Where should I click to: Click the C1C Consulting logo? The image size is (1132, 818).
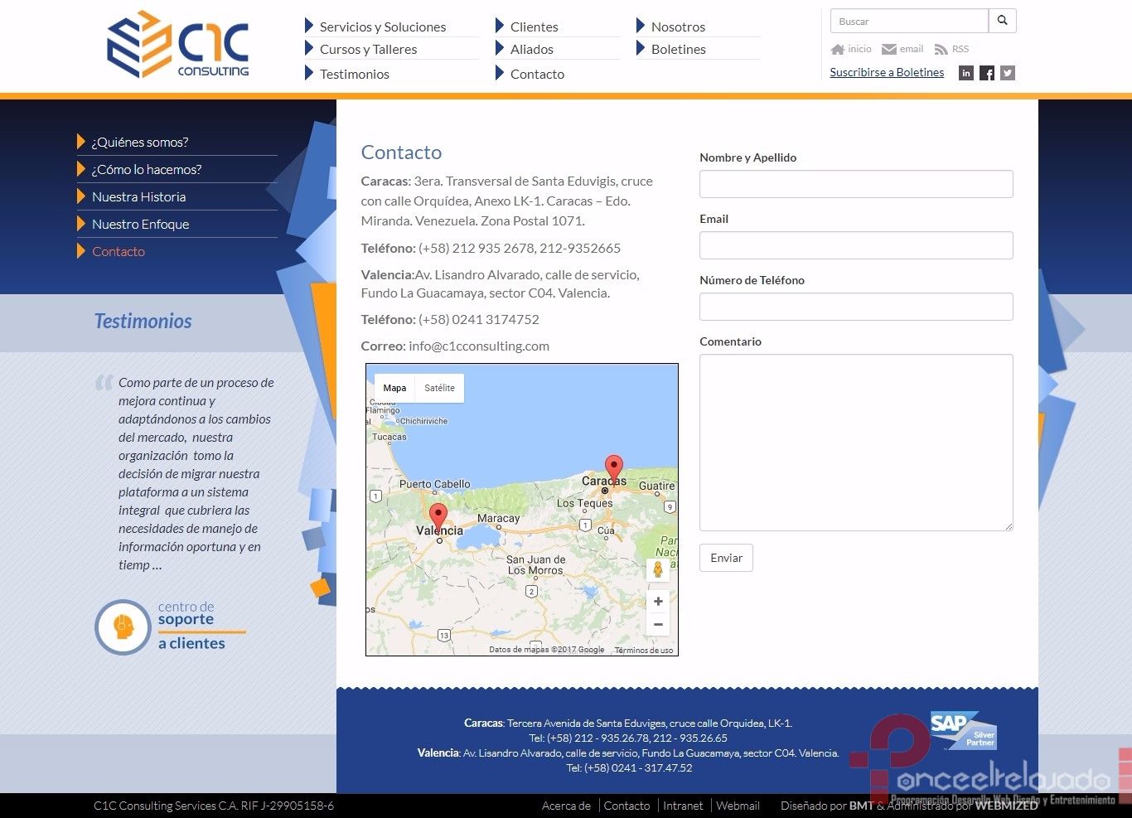[178, 45]
